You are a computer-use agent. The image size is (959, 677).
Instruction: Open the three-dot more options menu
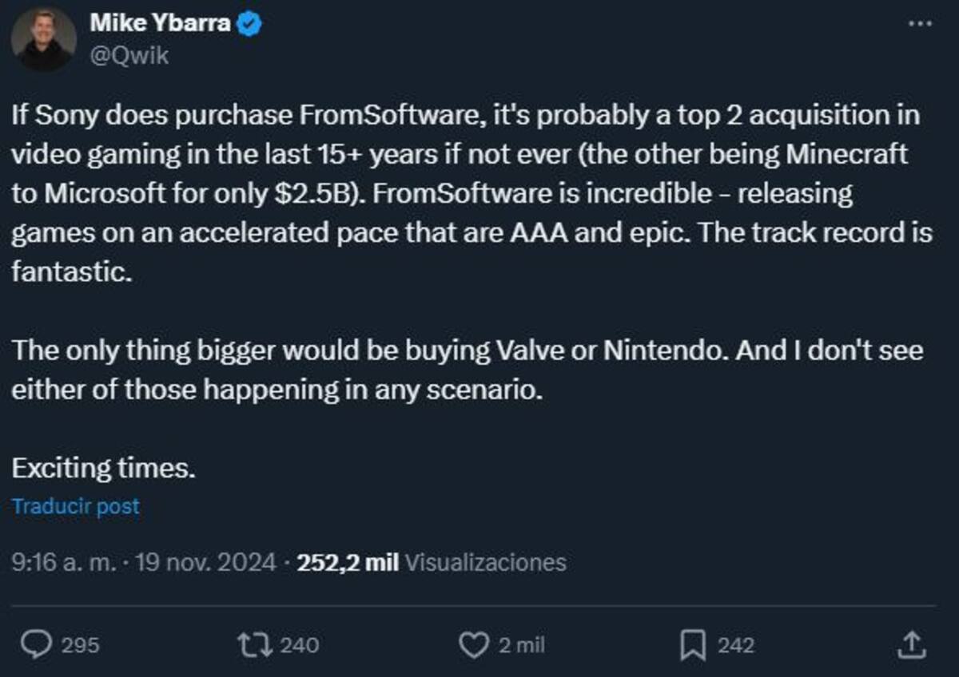[921, 24]
